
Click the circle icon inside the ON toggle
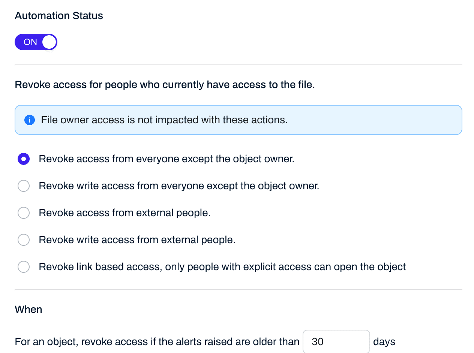(x=48, y=42)
